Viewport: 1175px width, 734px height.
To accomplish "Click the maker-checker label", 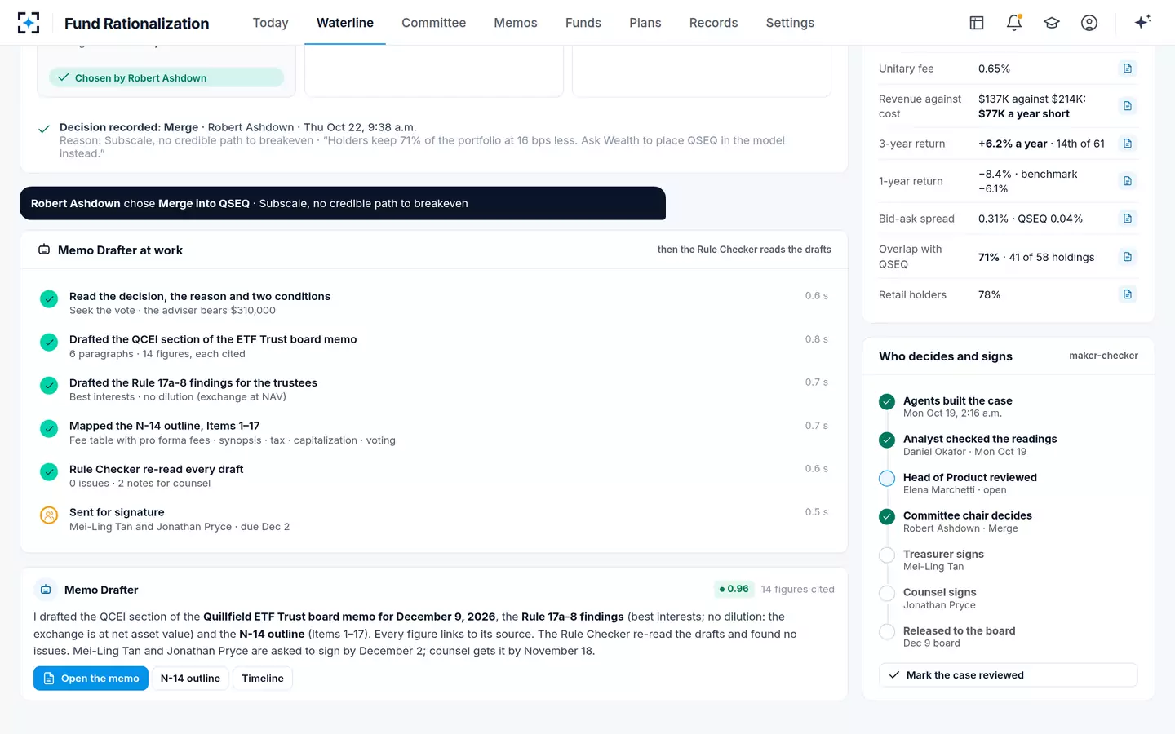I will 1103,356.
